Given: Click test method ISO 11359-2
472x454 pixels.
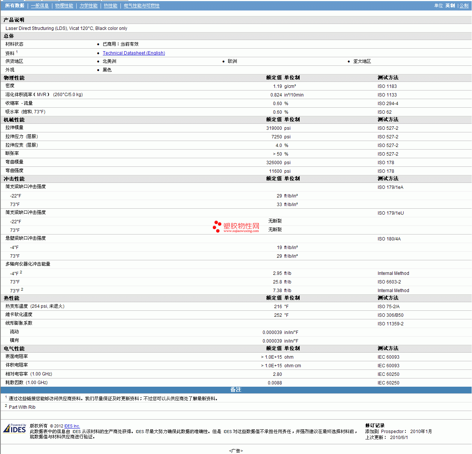Looking at the screenshot, I should click(x=390, y=324).
